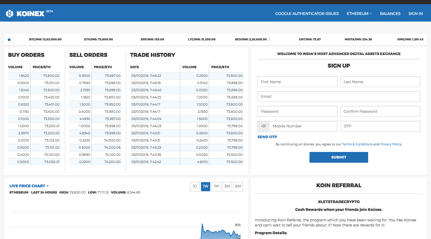Viewport: 431px width, 239px height.
Task: Submit the sign up form
Action: click(x=339, y=157)
